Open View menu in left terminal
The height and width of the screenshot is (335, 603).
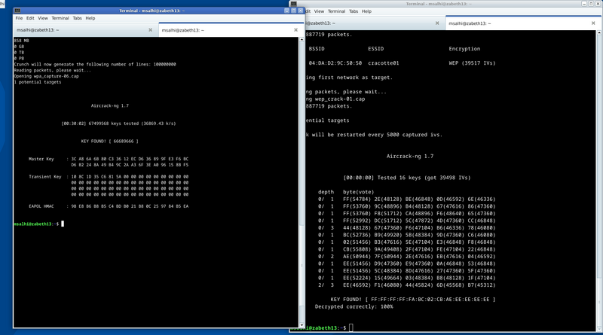(43, 18)
